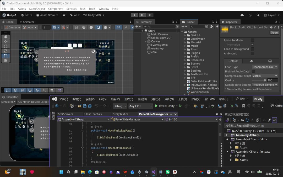The width and height of the screenshot is (283, 177).
Task: Enable the Load In Background checkbox
Action: [x=252, y=49]
